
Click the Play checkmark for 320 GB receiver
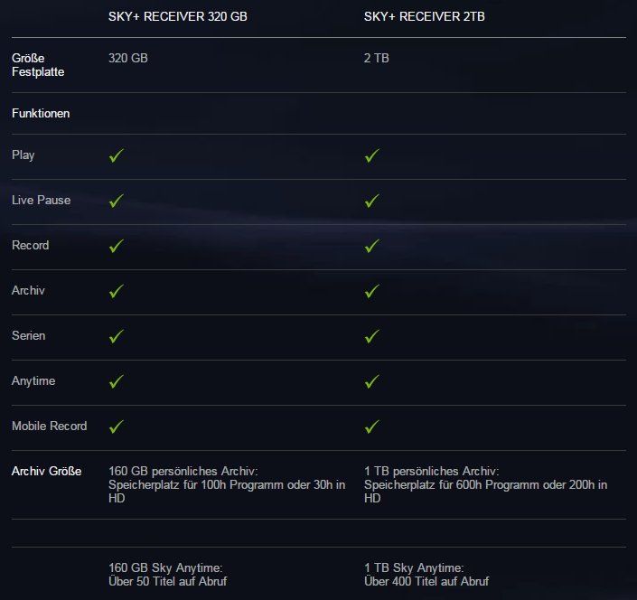(x=117, y=155)
